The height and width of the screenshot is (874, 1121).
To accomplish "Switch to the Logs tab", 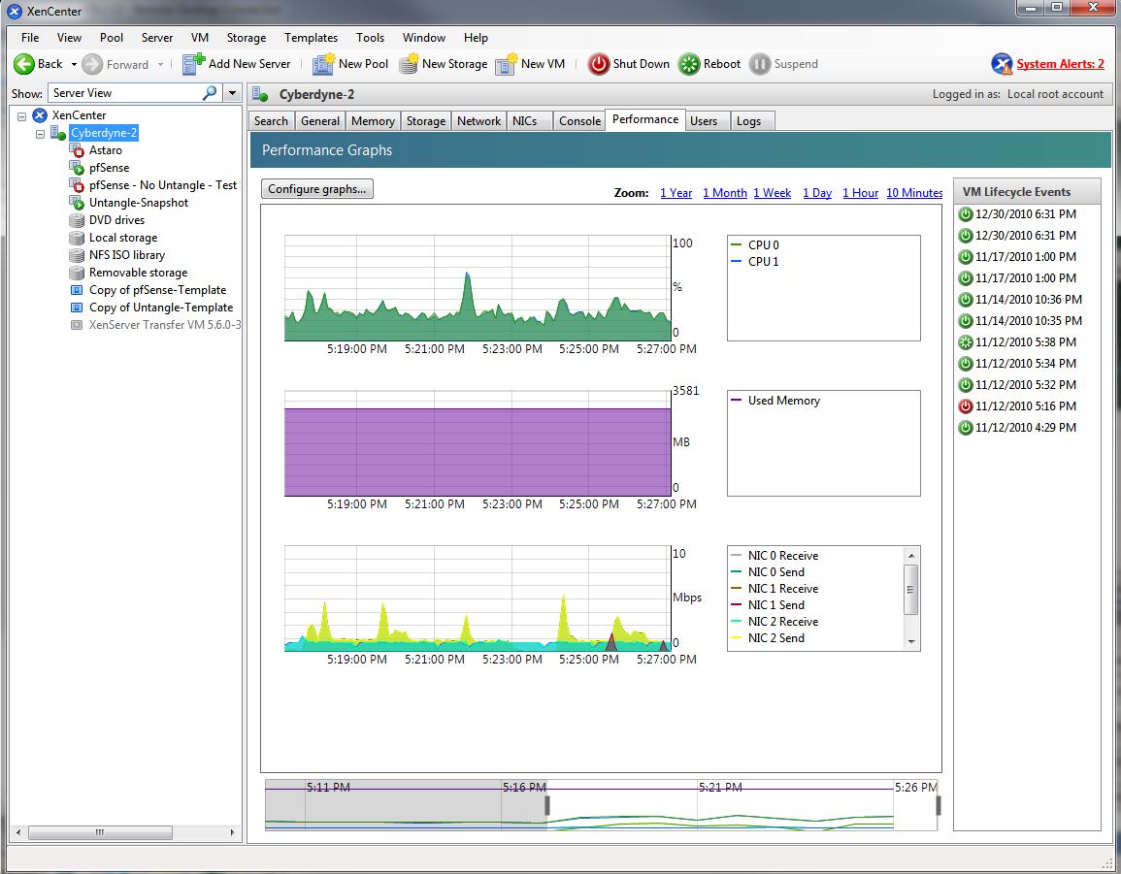I will pyautogui.click(x=752, y=121).
